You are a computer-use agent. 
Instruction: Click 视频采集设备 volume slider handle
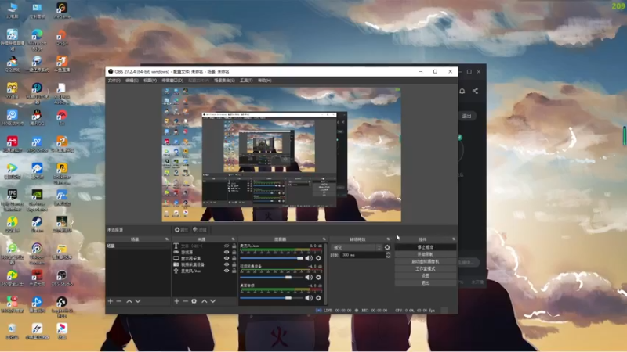tap(288, 278)
